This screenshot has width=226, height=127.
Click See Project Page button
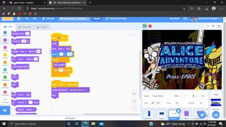[116, 18]
